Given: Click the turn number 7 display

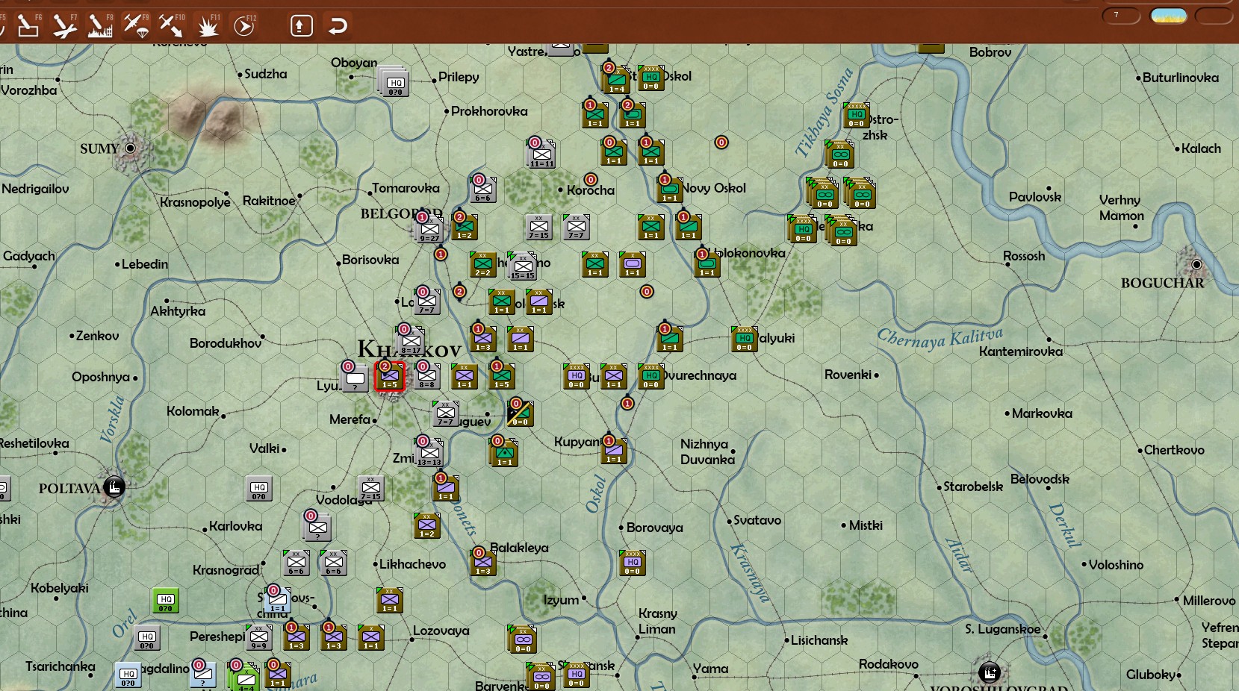Looking at the screenshot, I should [x=1121, y=16].
